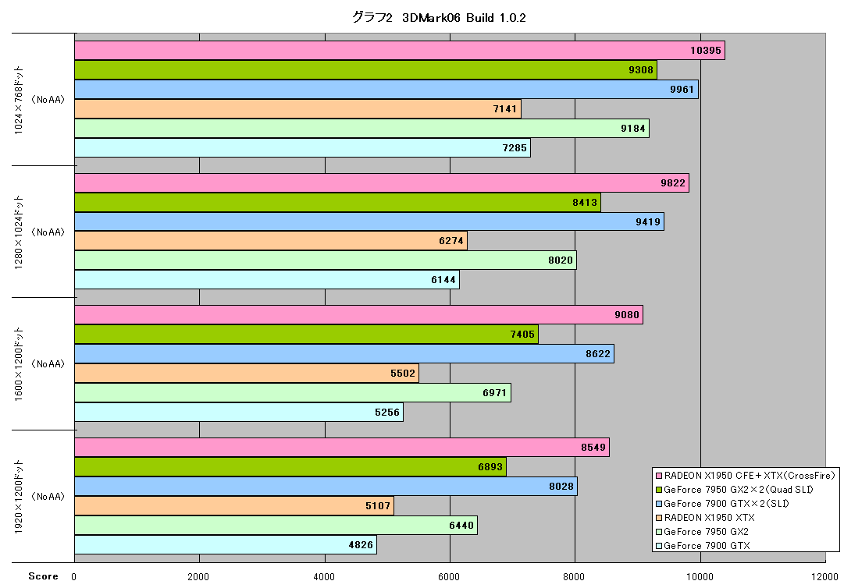Click the bar value 10395
This screenshot has width=844, height=588.
tap(706, 51)
